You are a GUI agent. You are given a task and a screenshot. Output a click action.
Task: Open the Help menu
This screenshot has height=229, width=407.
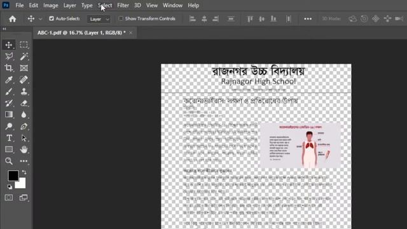tap(193, 6)
